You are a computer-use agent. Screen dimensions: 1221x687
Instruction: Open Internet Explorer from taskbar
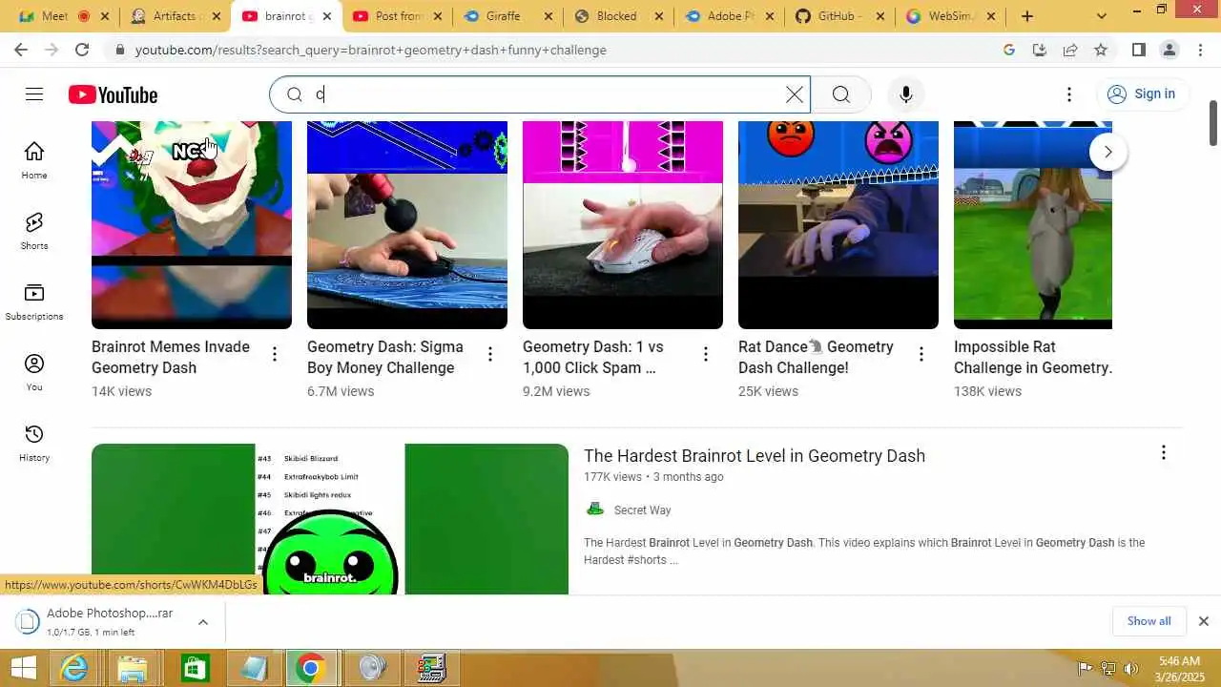click(x=74, y=668)
